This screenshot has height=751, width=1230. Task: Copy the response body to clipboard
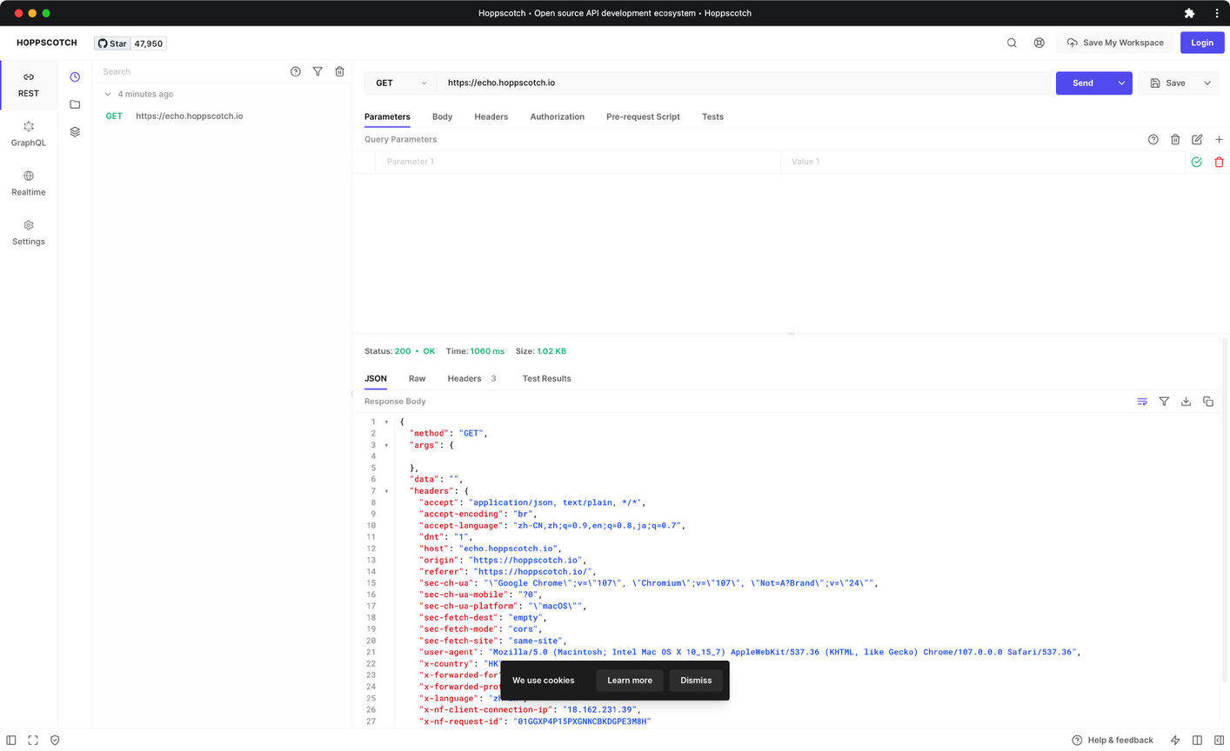1208,402
